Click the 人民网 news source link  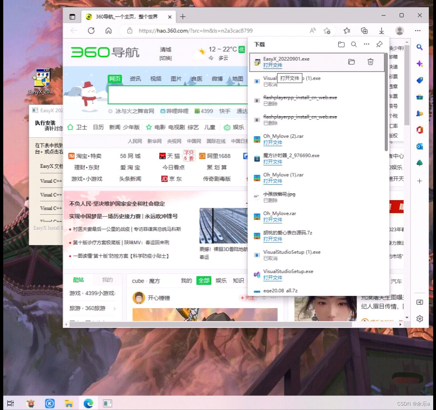tap(134, 141)
